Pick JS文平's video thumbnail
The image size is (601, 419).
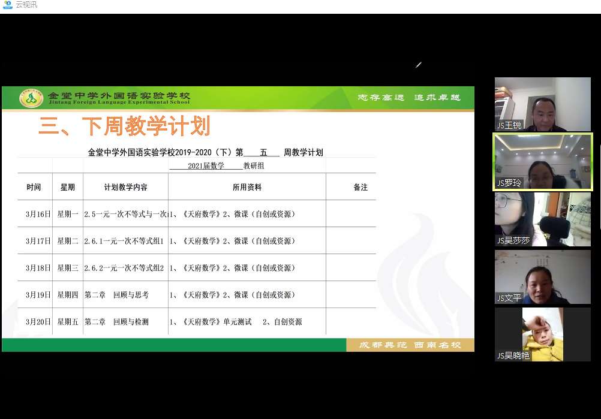pos(542,277)
